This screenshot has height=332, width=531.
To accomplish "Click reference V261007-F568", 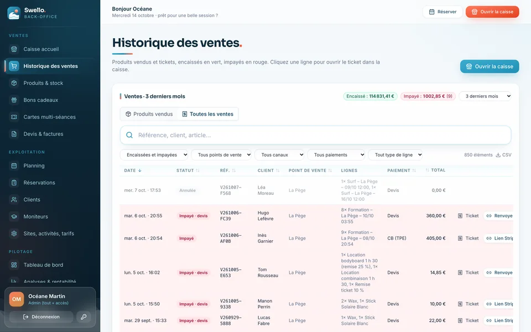I will [x=231, y=190].
